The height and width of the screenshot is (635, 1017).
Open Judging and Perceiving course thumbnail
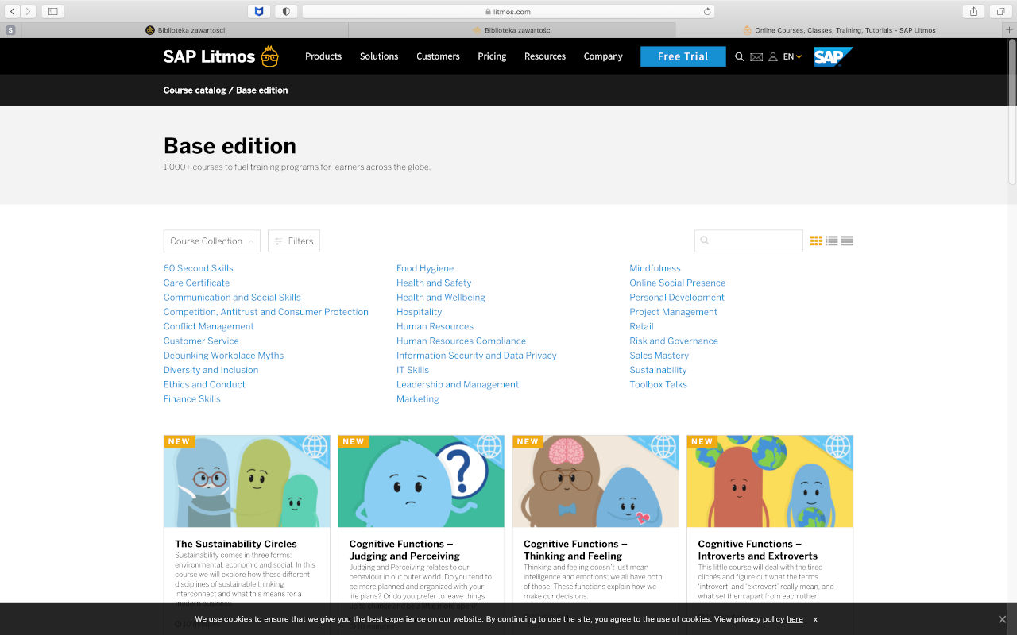pyautogui.click(x=421, y=481)
